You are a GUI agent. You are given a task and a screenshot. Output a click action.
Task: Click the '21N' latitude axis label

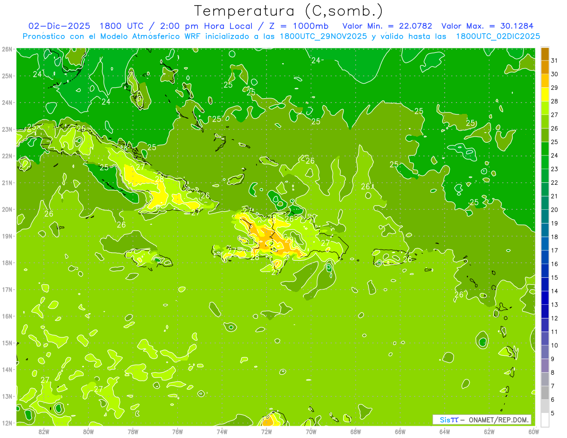[x=7, y=182]
